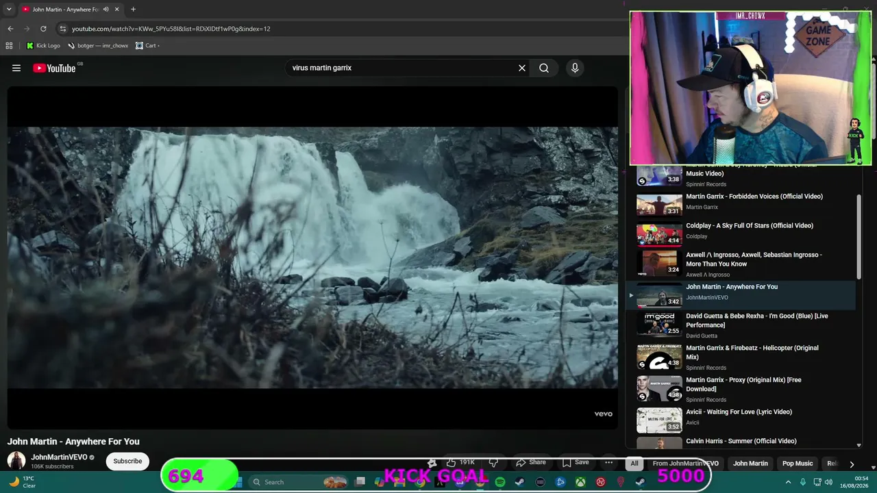View site information next to the URL
The image size is (877, 493).
tap(62, 29)
